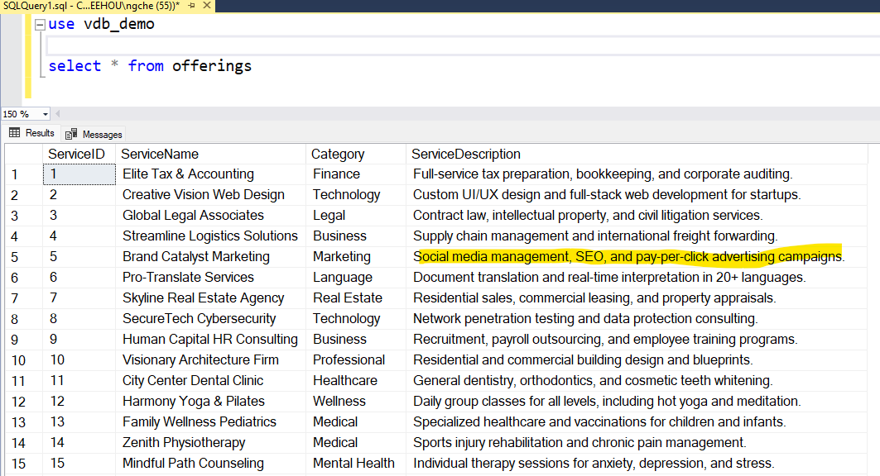Image resolution: width=880 pixels, height=476 pixels.
Task: Pin the SQLQuery1.sql document tab
Action: [x=191, y=5]
